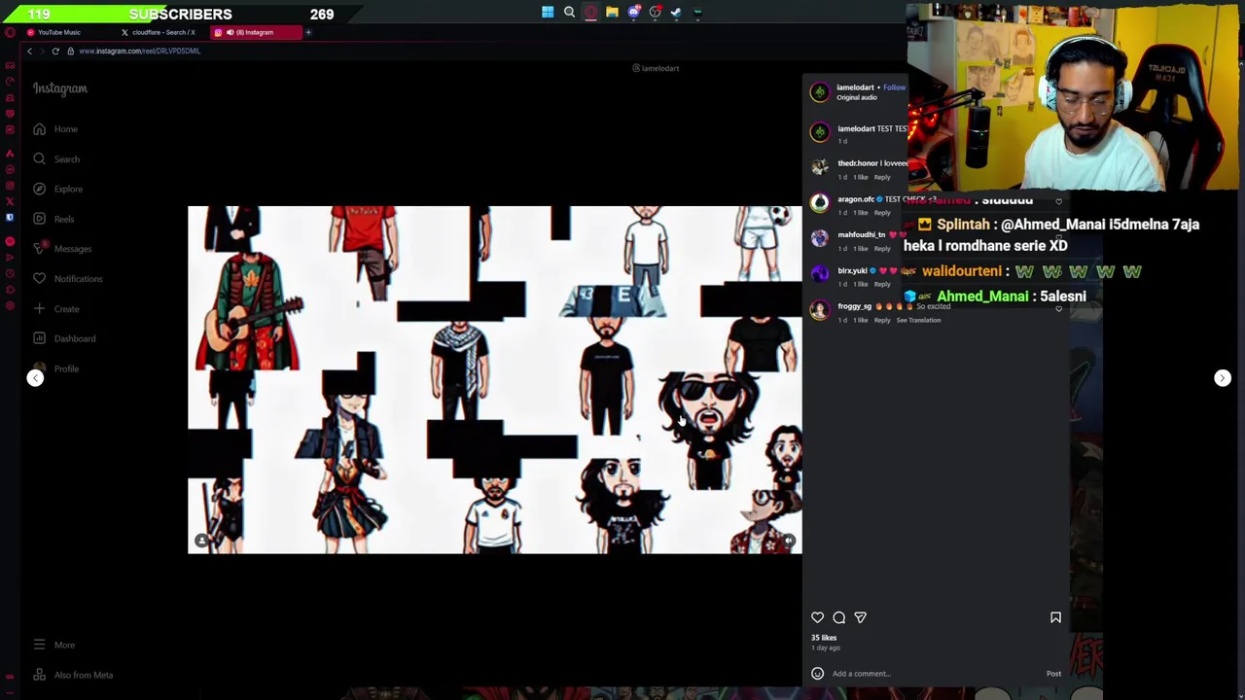Show Notifications panel
The image size is (1245, 700).
[x=66, y=279]
